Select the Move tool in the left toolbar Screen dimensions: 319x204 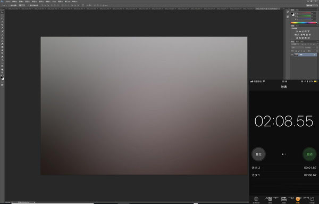[x=2, y=12]
